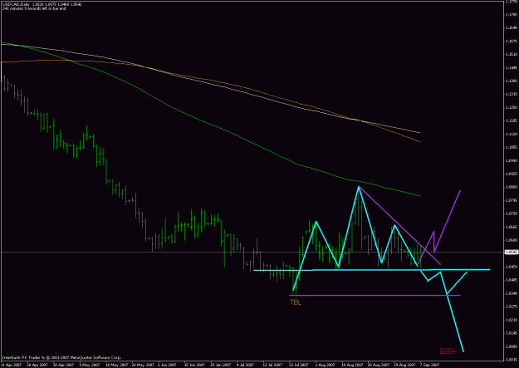Click the MetaQuotes Software Corp. copyright text

[62, 358]
